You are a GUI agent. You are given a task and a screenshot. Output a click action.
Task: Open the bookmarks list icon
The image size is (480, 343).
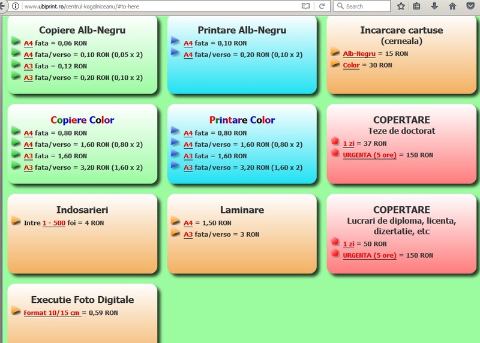(x=417, y=6)
